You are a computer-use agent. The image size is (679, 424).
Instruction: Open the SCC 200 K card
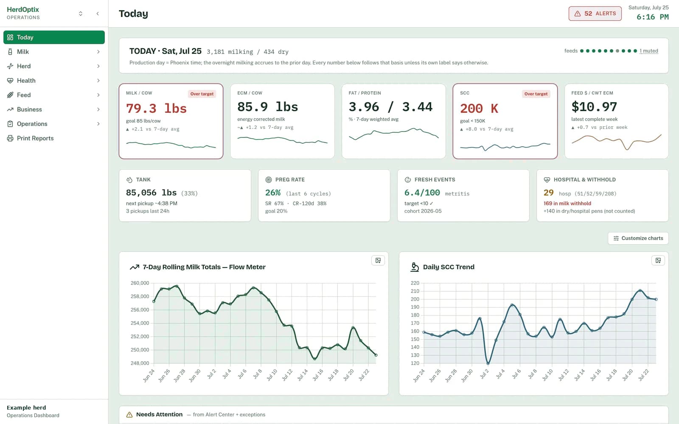(505, 121)
